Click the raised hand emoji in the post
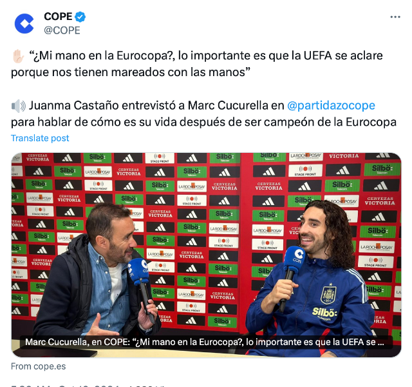 point(18,56)
